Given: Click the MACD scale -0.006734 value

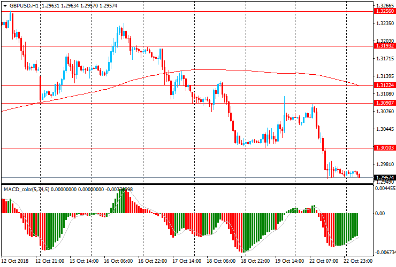Looking at the screenshot, I should (x=385, y=253).
